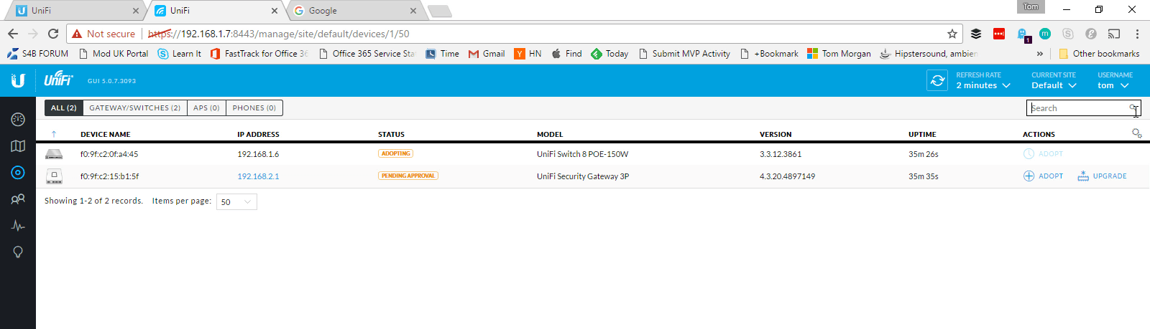Sort by DEVICE NAME column header

[106, 135]
